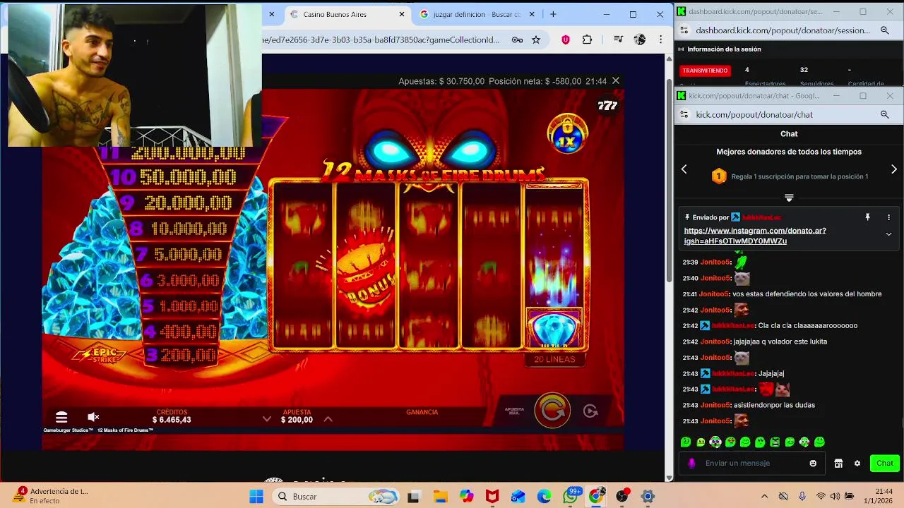Expand the pinned message chevron

click(888, 234)
